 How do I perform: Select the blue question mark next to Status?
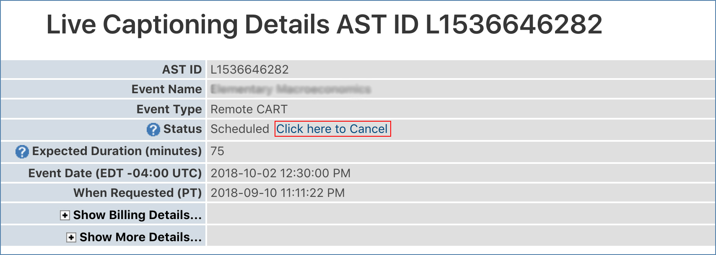[154, 130]
